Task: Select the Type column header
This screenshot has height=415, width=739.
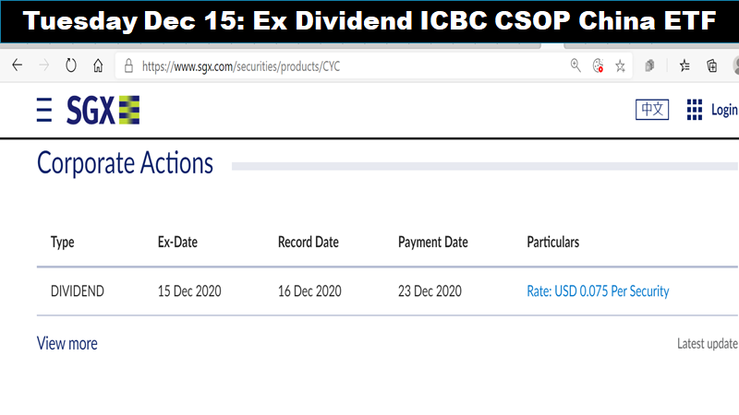Action: pos(63,243)
